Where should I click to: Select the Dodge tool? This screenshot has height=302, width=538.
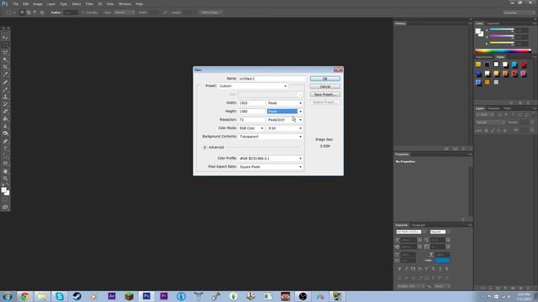(5, 133)
